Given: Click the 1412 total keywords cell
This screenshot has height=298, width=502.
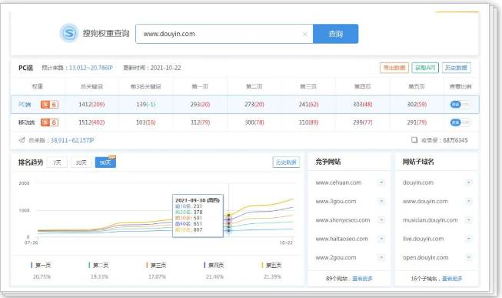Looking at the screenshot, I should pyautogui.click(x=91, y=104).
